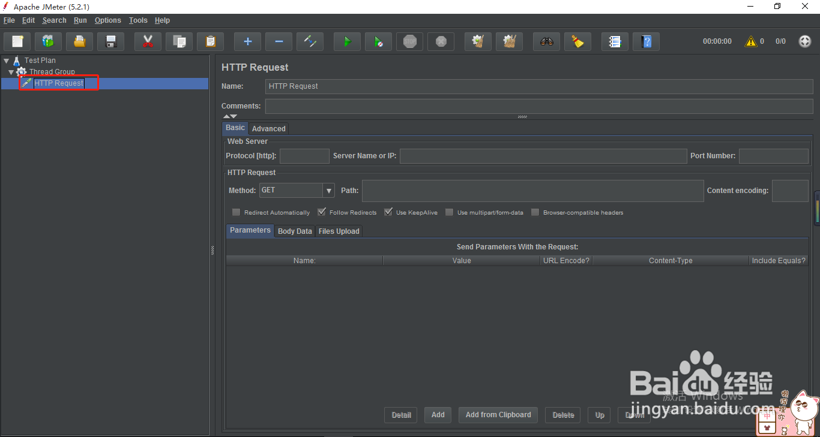Image resolution: width=820 pixels, height=437 pixels.
Task: Click the Add parameter button
Action: (x=438, y=415)
